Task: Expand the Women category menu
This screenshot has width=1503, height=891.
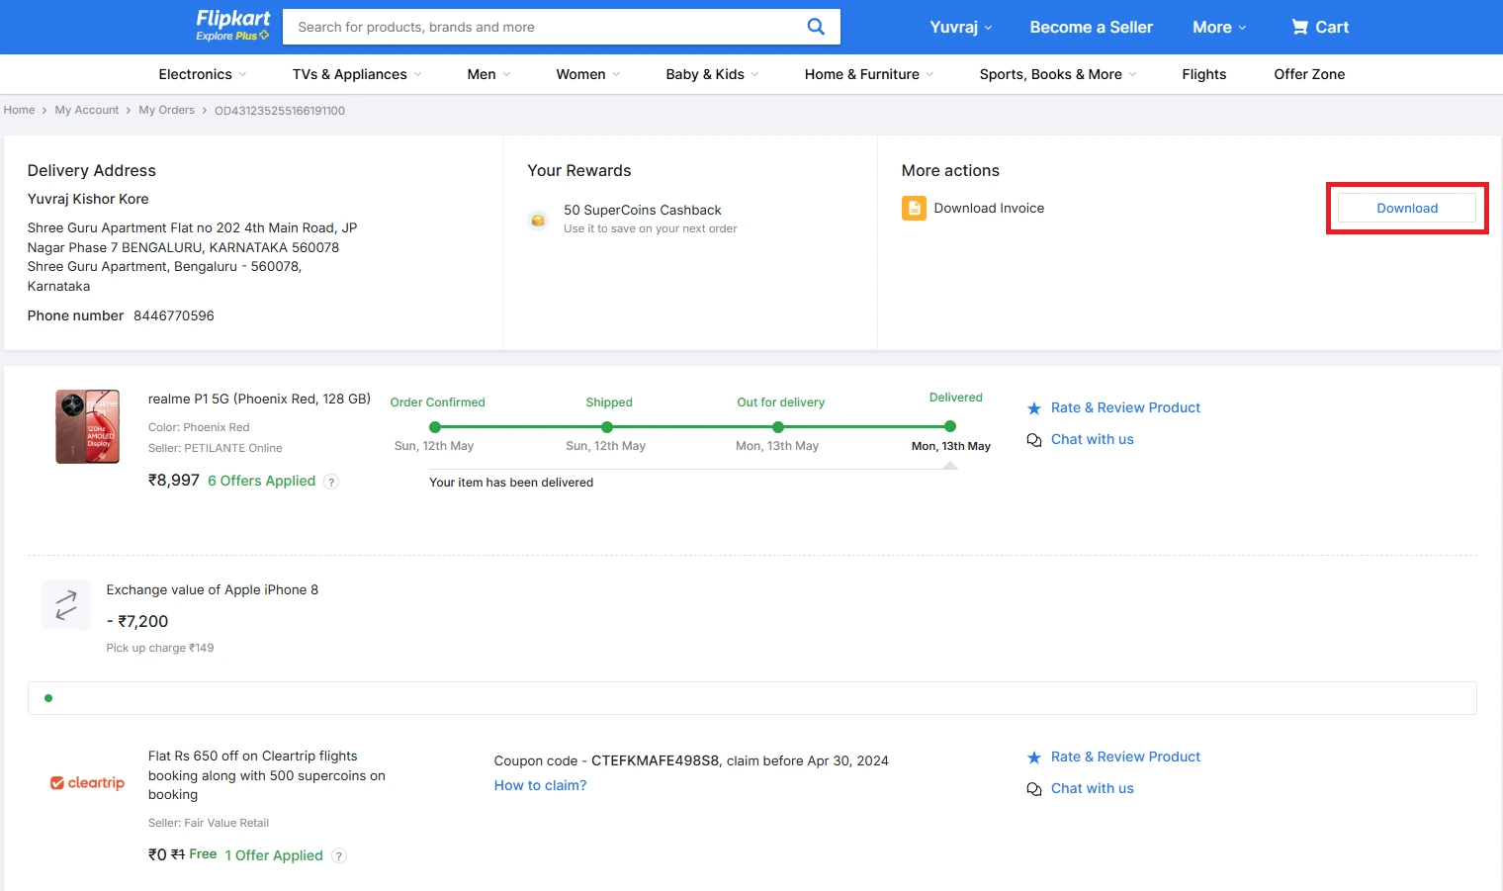Action: (588, 74)
